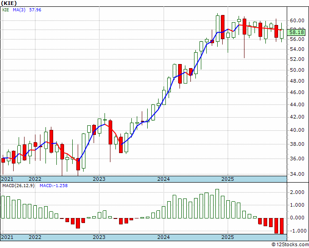Click 2025 on the price chart timeline
The width and height of the screenshot is (309, 248).
tap(228, 179)
